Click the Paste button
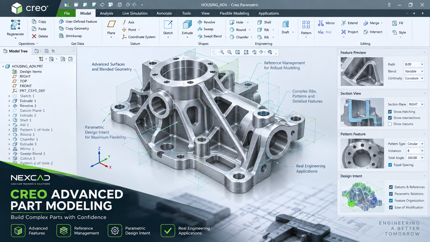430x242 pixels. pos(39,29)
